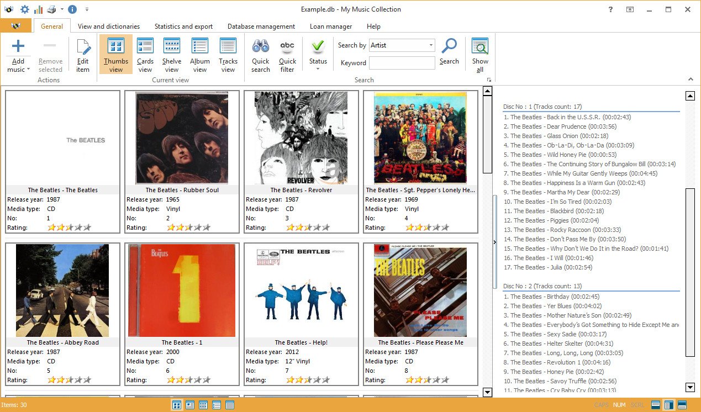Toggle bottom panel layout in status bar

pyautogui.click(x=682, y=405)
